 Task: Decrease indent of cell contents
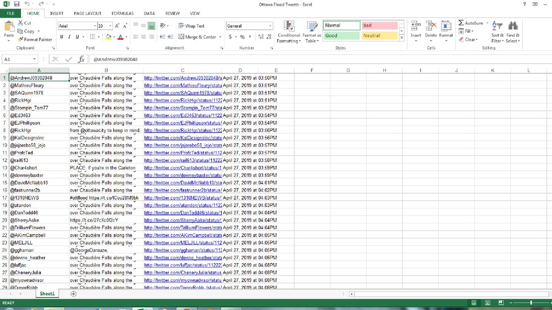click(x=162, y=37)
